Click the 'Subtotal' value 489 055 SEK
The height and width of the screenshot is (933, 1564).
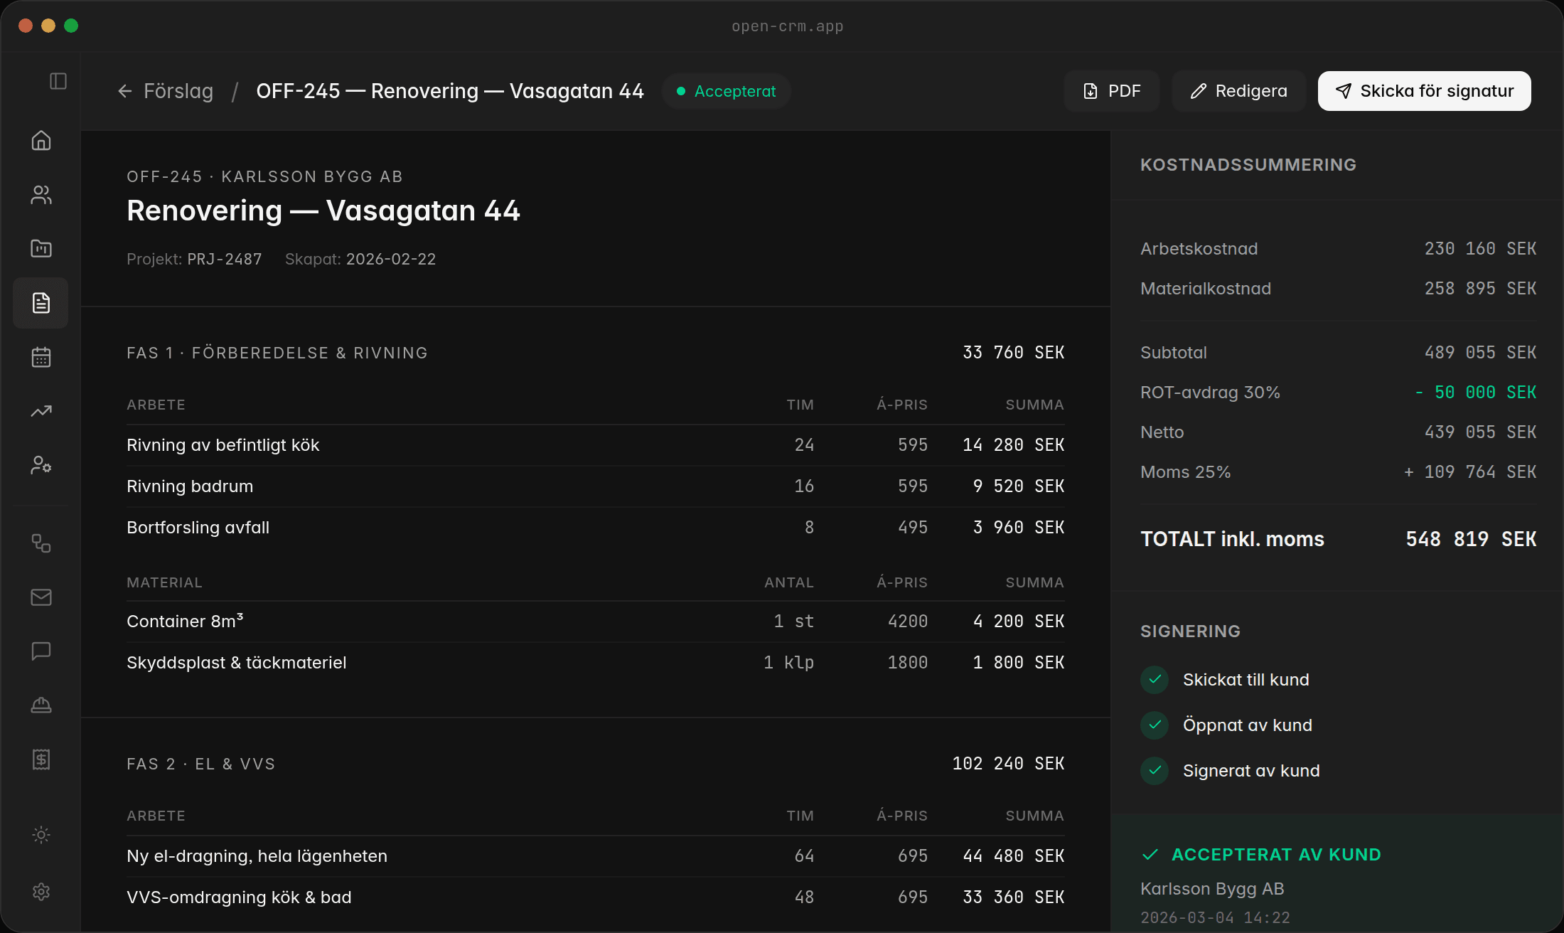click(1481, 353)
